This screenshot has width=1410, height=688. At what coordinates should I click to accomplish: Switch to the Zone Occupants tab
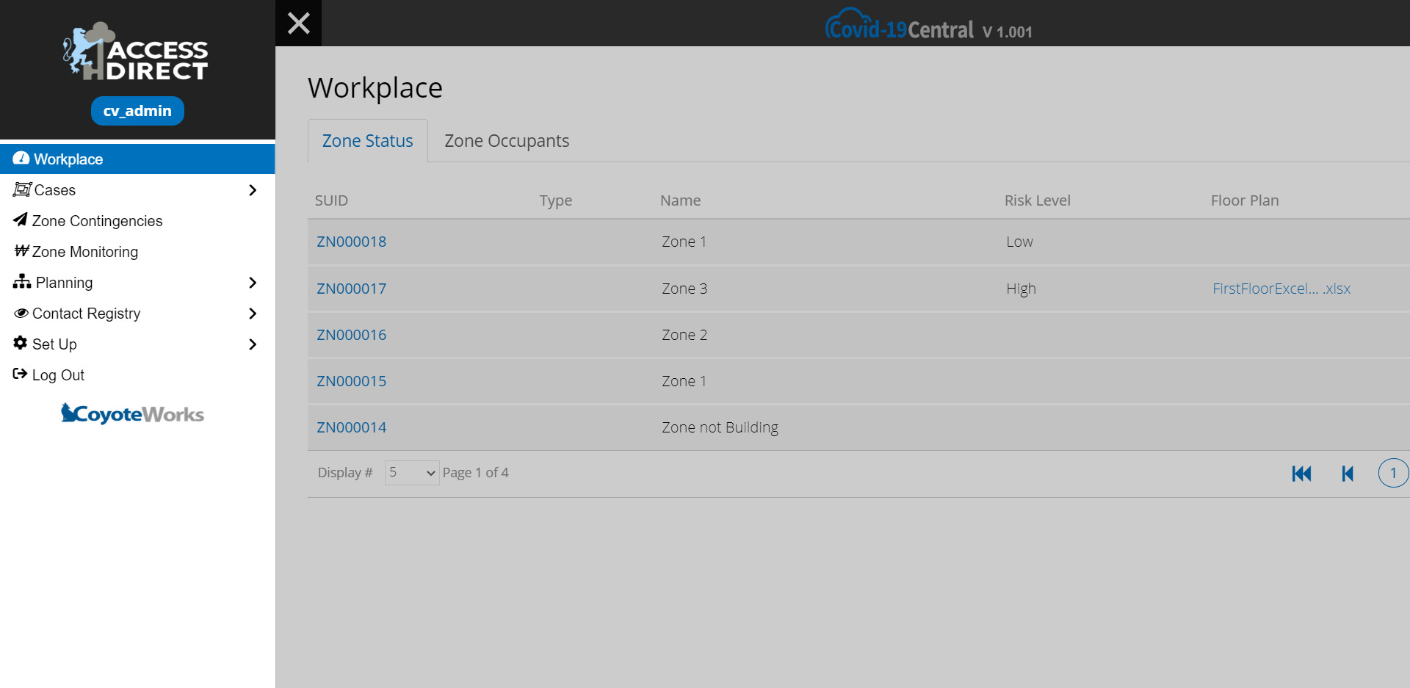pos(506,141)
